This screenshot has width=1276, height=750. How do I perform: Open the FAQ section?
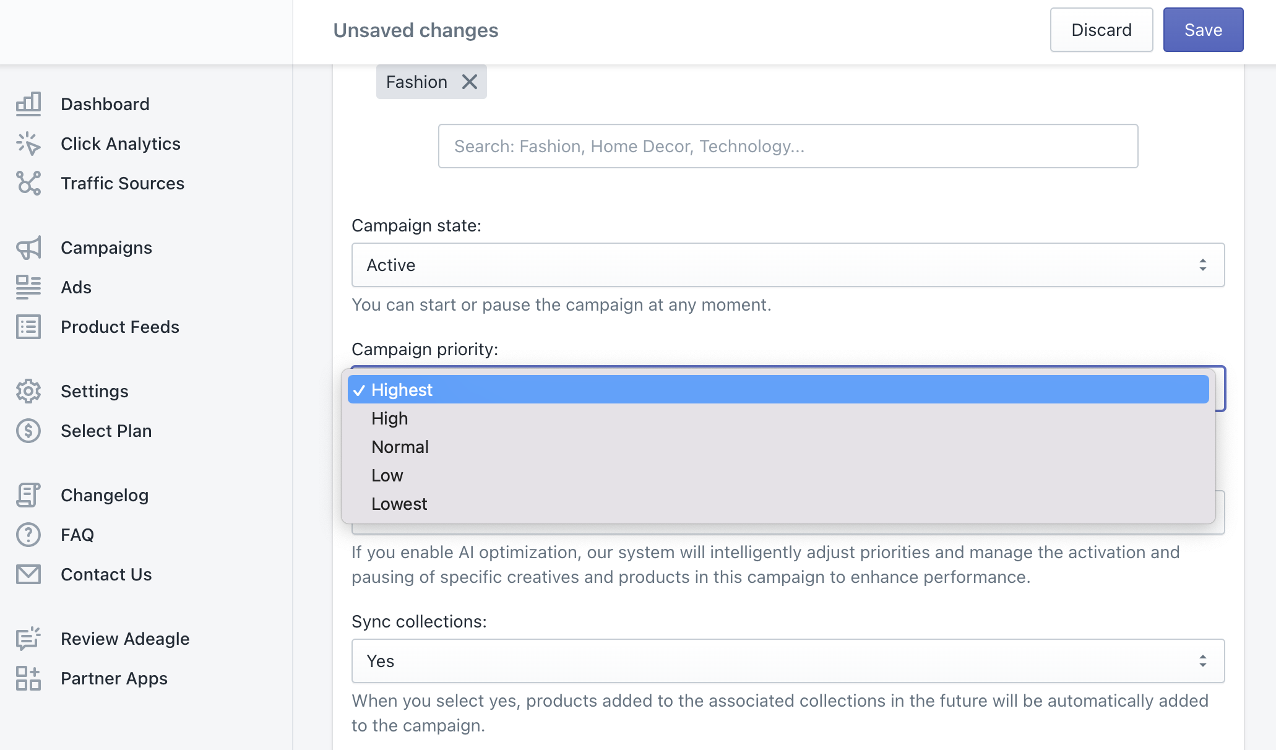coord(77,535)
